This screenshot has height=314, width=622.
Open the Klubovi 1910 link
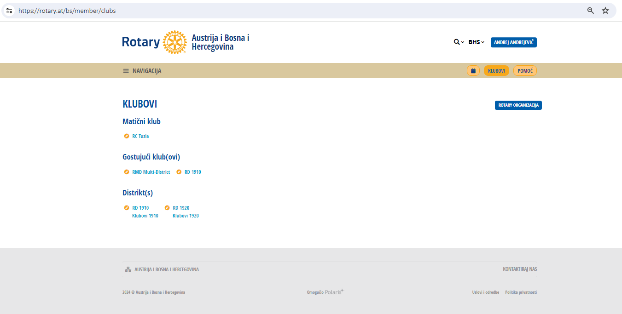[145, 216]
